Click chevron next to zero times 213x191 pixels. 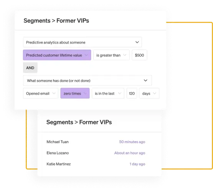[x=85, y=93]
